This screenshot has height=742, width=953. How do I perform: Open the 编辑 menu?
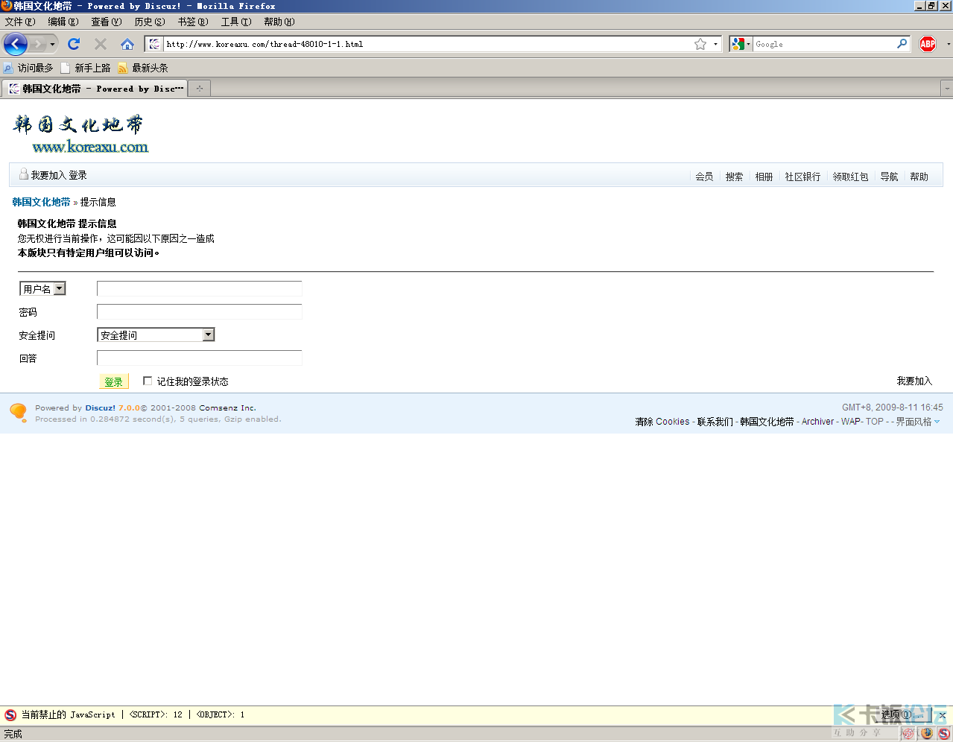[x=63, y=22]
